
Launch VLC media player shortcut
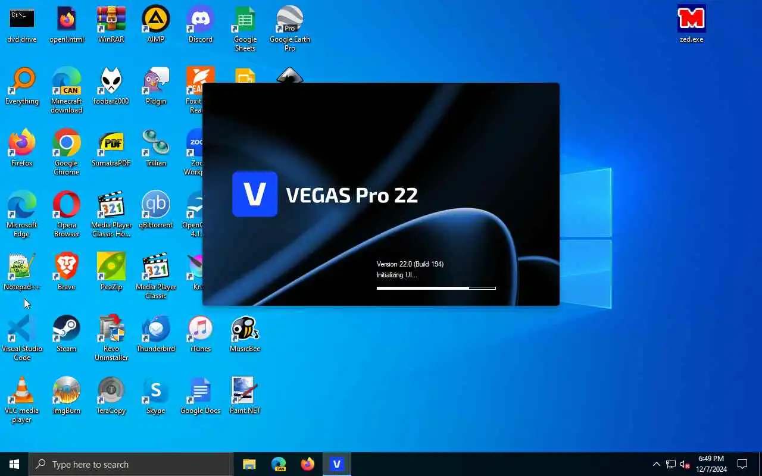click(22, 400)
